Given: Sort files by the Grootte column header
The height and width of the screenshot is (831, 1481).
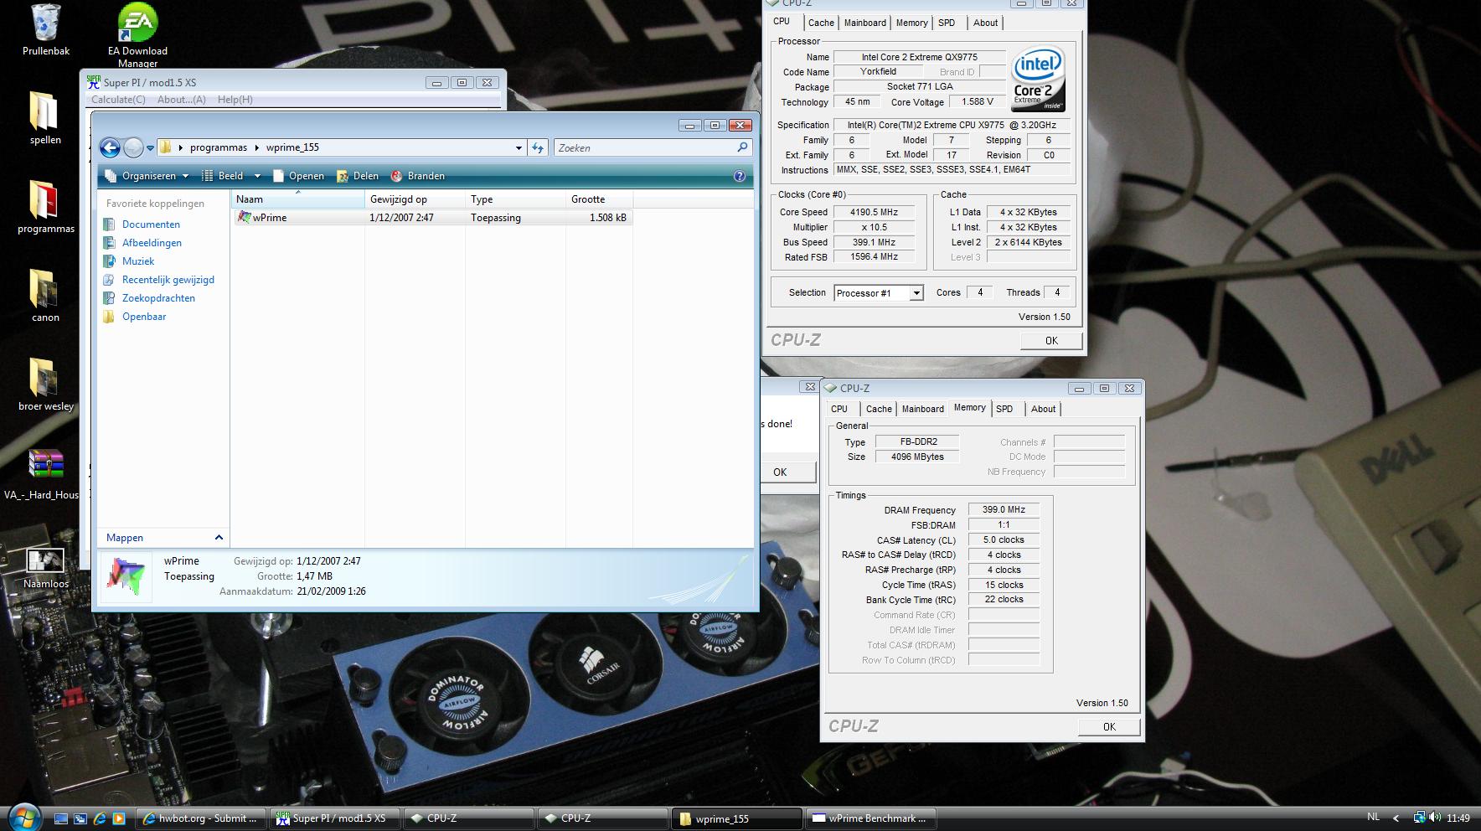Looking at the screenshot, I should point(599,199).
